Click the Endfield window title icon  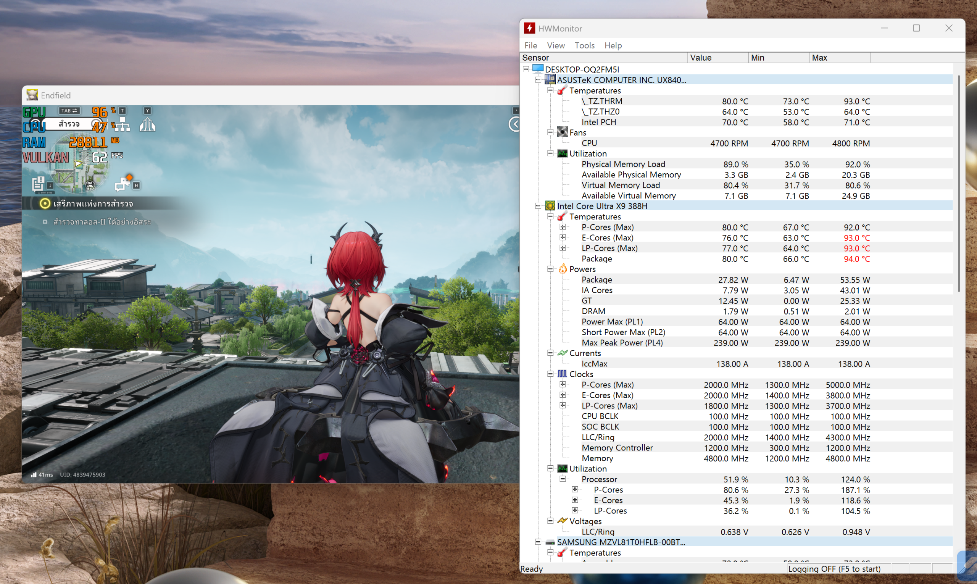tap(32, 95)
